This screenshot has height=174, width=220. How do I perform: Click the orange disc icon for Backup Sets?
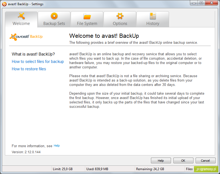54,16
